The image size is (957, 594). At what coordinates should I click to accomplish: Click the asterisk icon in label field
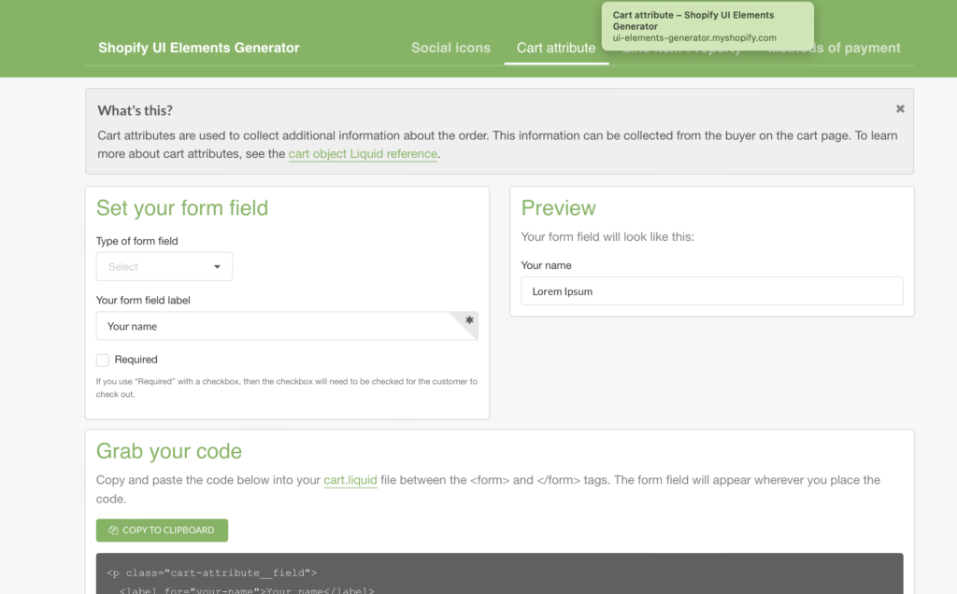point(469,320)
